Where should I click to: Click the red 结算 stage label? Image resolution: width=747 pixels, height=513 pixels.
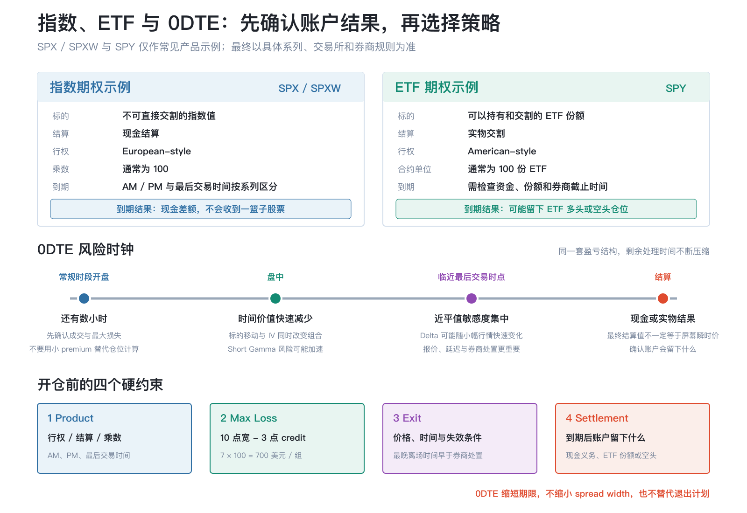[x=663, y=277]
